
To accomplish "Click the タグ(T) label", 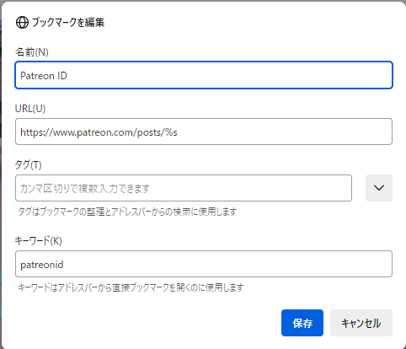I will (28, 165).
